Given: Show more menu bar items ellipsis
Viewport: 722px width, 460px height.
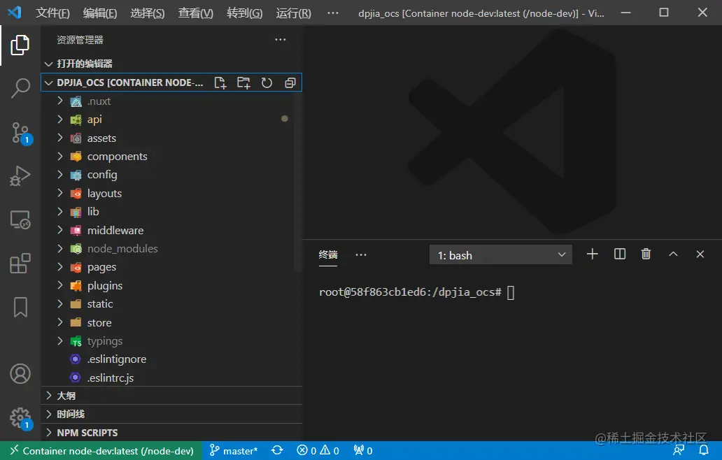Looking at the screenshot, I should coord(333,13).
